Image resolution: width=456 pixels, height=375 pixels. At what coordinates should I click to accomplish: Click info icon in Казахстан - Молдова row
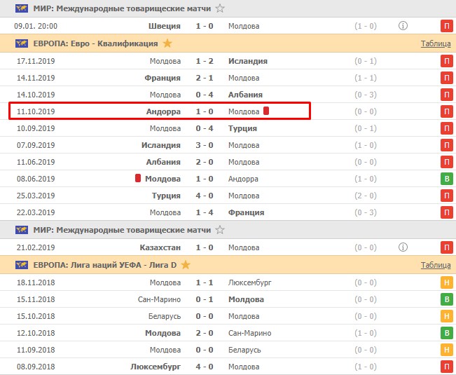(x=403, y=247)
